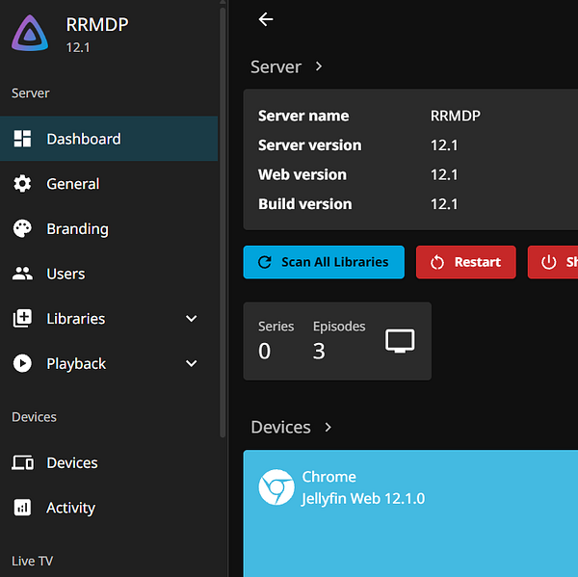578x577 pixels.
Task: Select Playback in the sidebar
Action: [x=109, y=363]
